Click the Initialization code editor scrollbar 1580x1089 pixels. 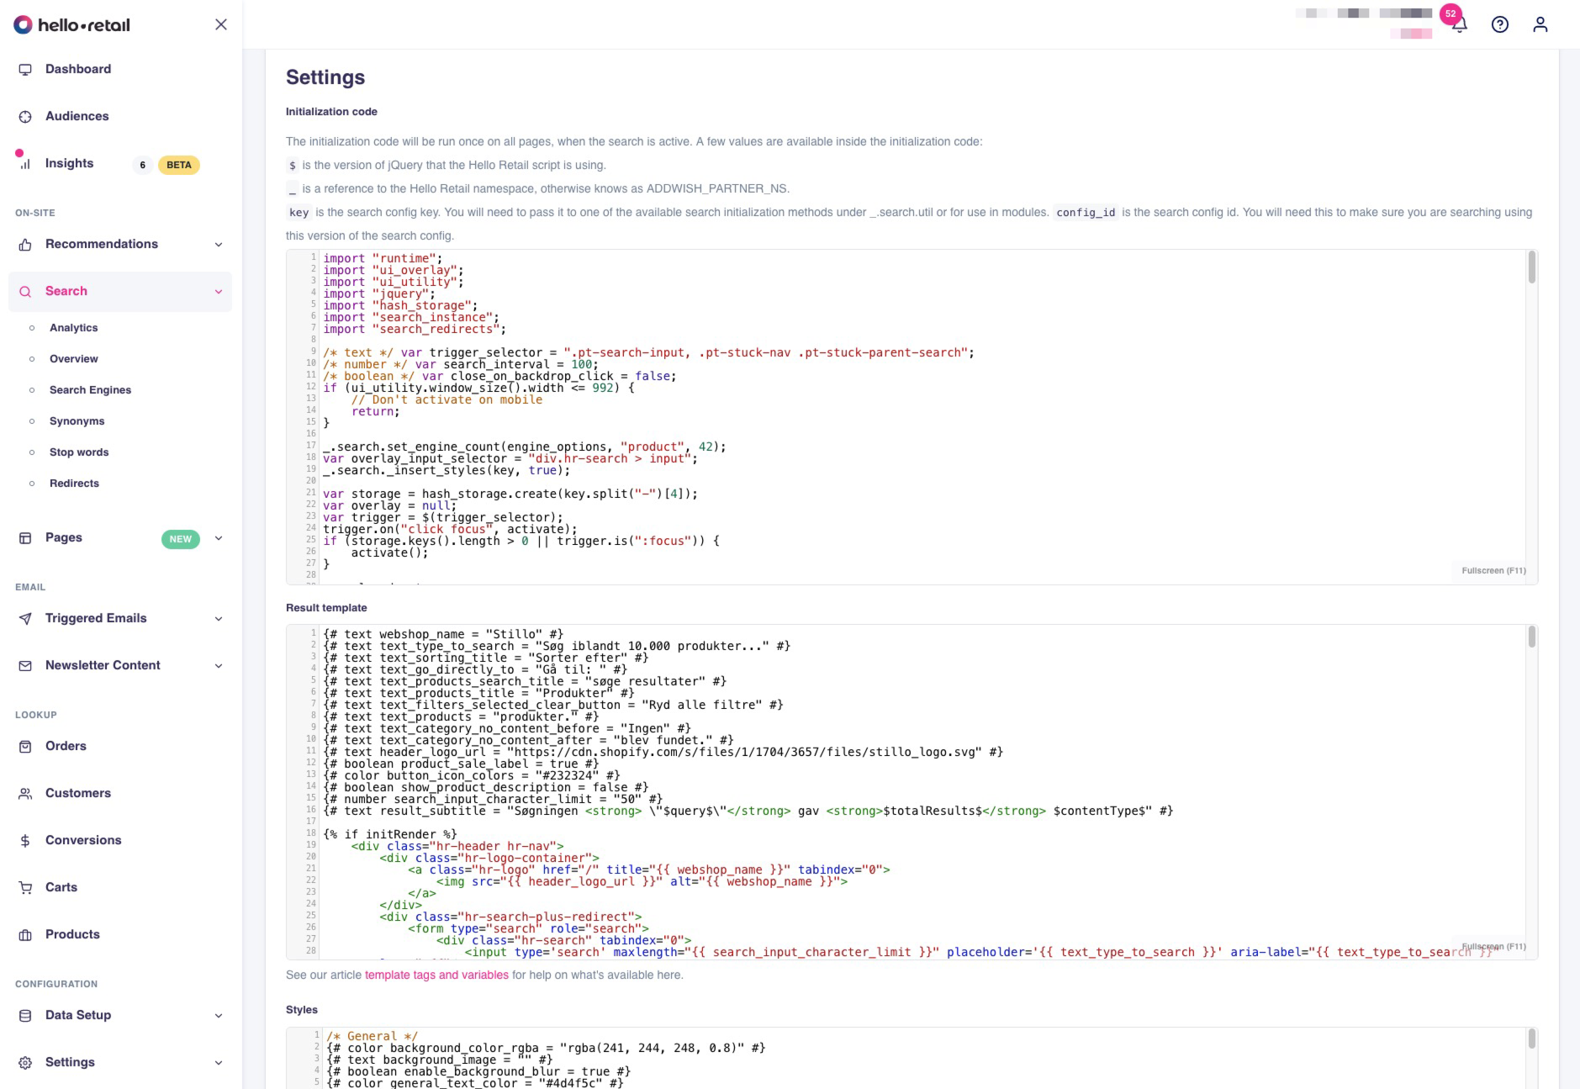(x=1532, y=267)
